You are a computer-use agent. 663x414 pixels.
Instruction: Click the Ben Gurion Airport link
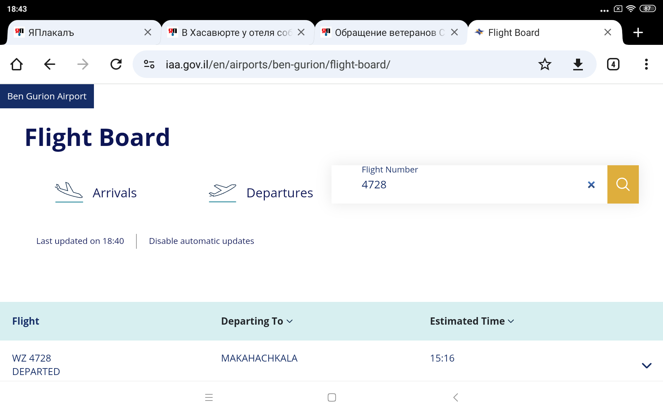pyautogui.click(x=47, y=96)
